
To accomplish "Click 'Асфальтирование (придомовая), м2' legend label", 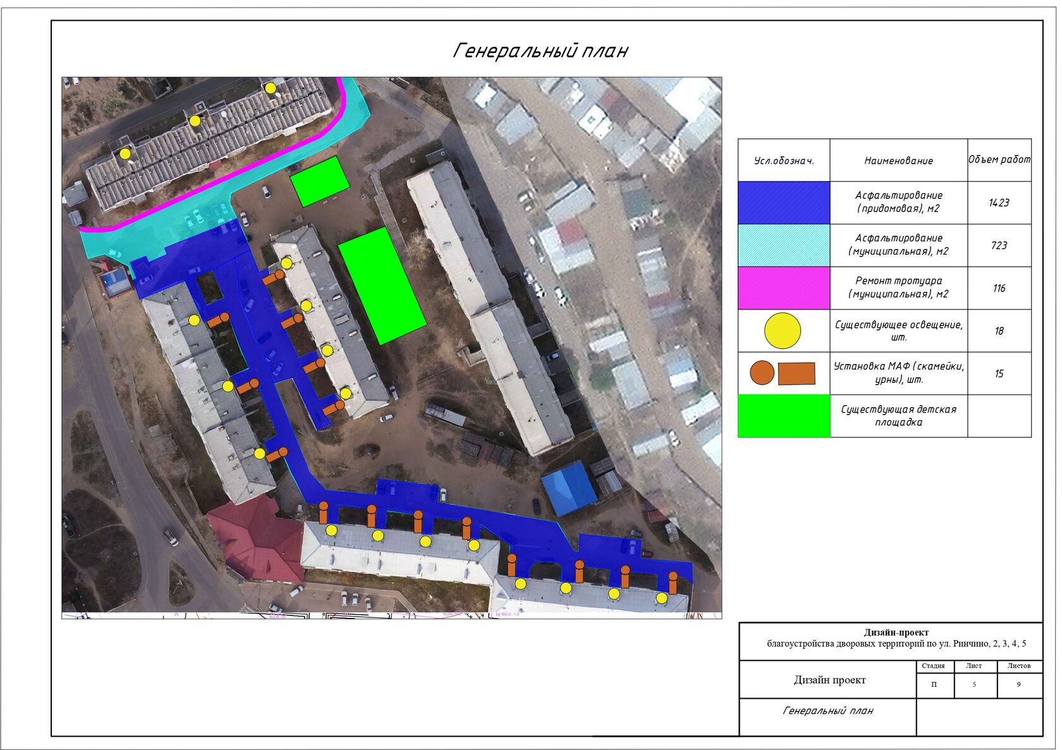I will click(x=898, y=202).
